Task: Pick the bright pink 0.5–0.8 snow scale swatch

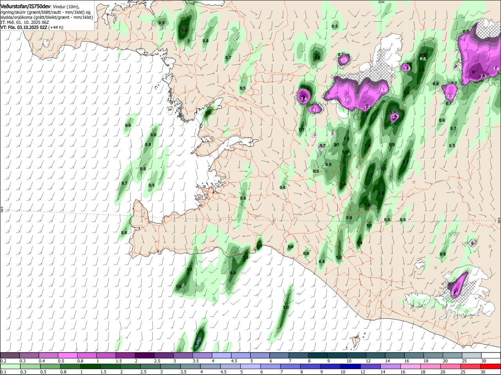Action: (x=67, y=355)
